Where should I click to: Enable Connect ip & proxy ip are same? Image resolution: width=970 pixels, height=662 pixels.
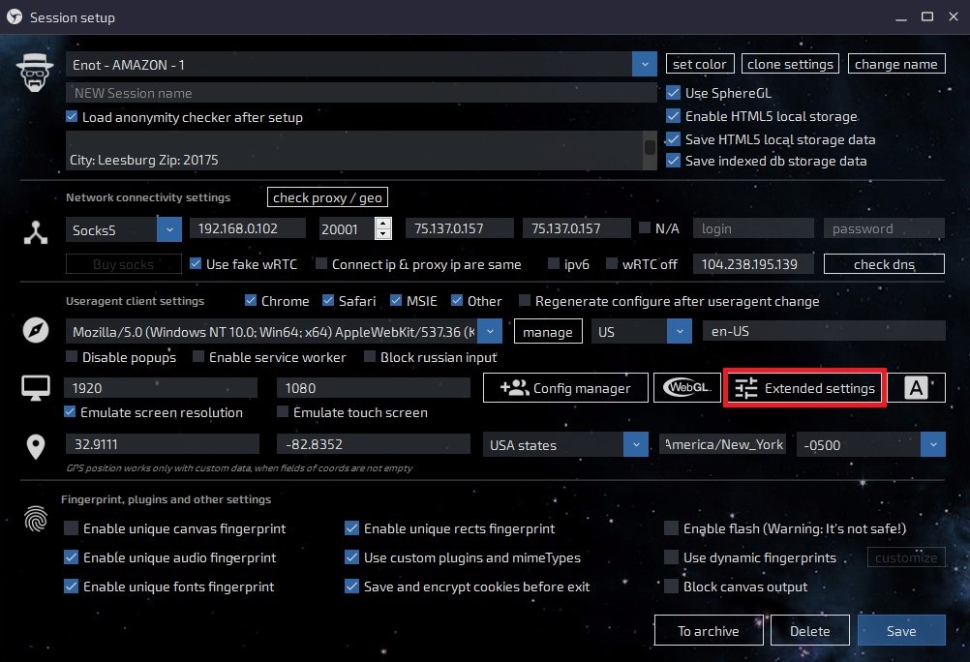tap(321, 263)
